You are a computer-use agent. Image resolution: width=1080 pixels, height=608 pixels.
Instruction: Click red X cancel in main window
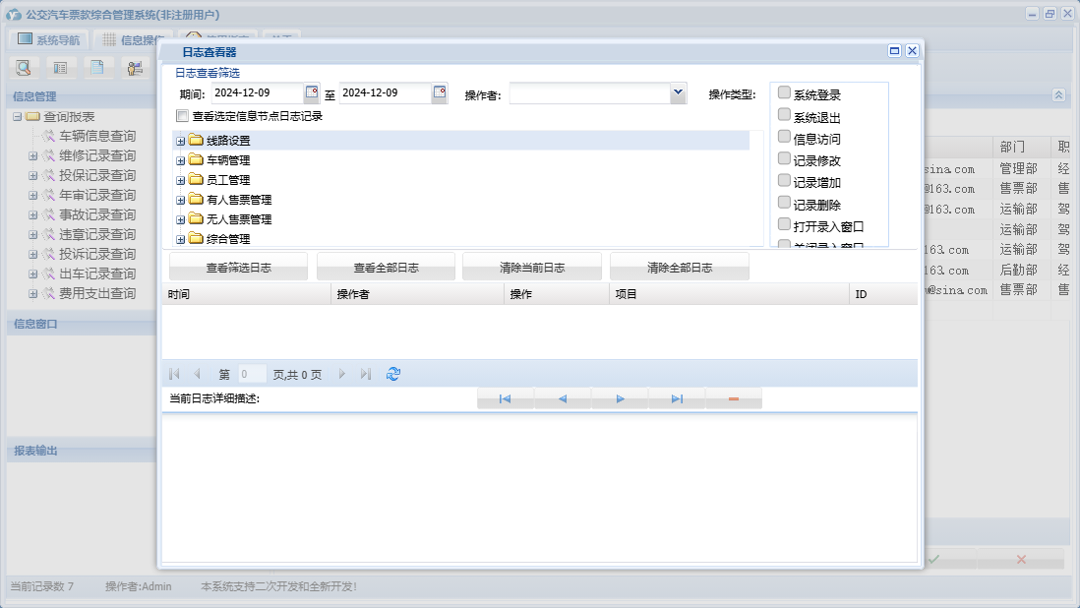pyautogui.click(x=1021, y=559)
